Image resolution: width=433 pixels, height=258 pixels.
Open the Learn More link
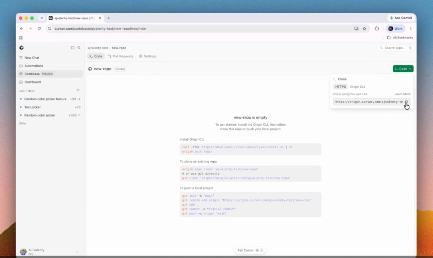(403, 94)
